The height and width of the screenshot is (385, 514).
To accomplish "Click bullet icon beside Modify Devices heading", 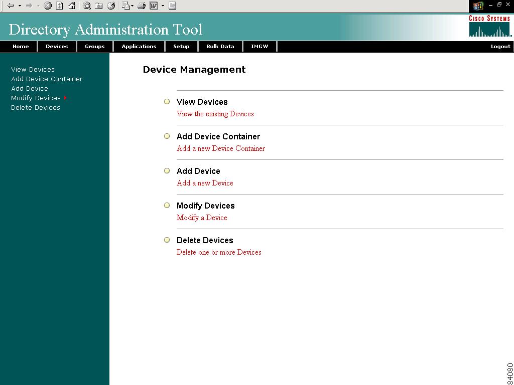I will pos(167,205).
